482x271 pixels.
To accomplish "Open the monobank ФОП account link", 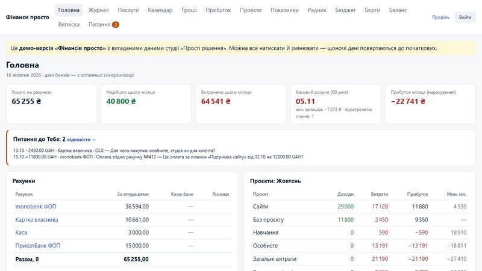I will [x=36, y=207].
